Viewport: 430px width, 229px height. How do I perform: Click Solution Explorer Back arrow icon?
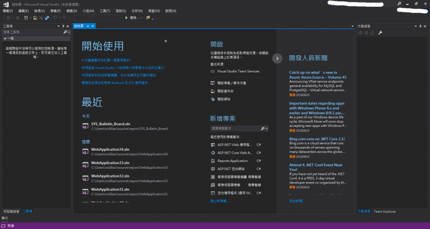360,33
